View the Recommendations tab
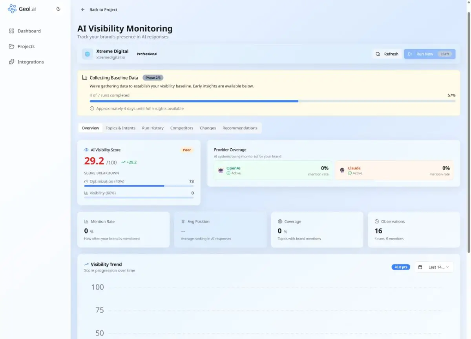The image size is (471, 339). (240, 128)
